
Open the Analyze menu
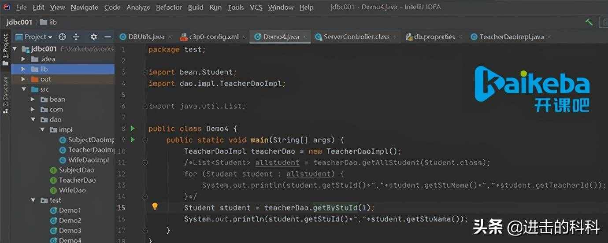click(138, 7)
